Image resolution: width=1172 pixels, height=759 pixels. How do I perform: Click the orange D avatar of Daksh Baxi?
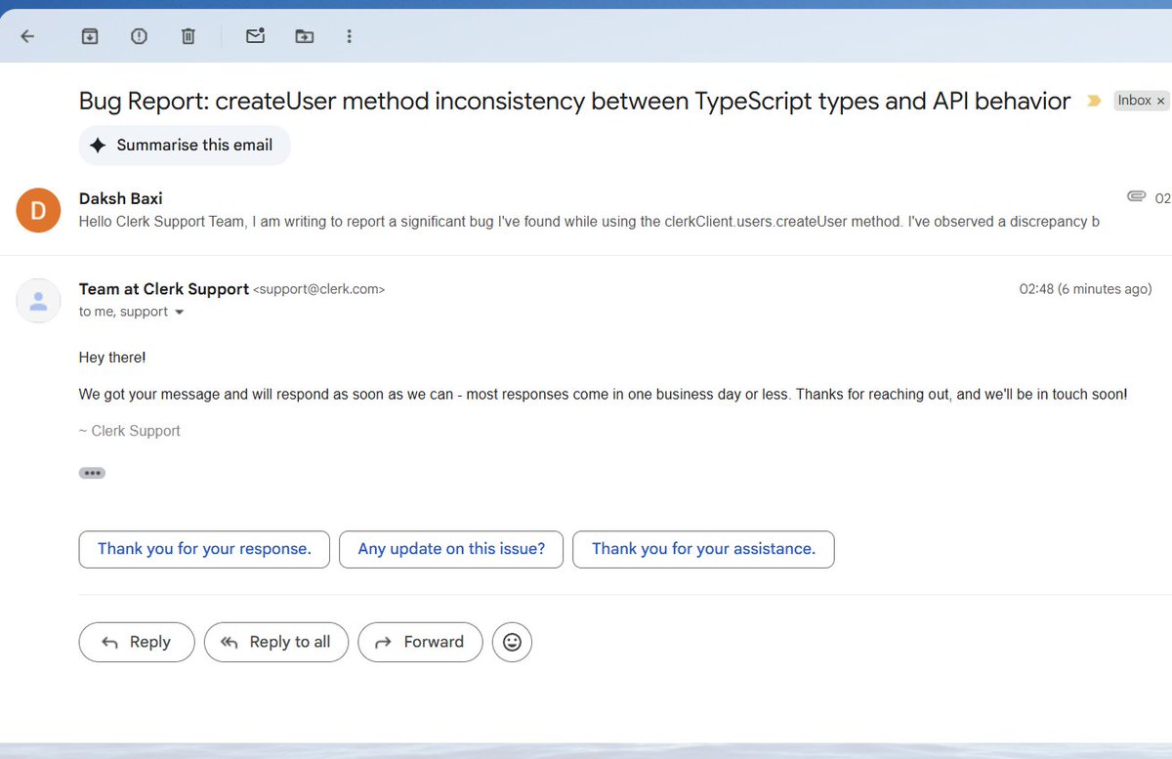tap(38, 210)
